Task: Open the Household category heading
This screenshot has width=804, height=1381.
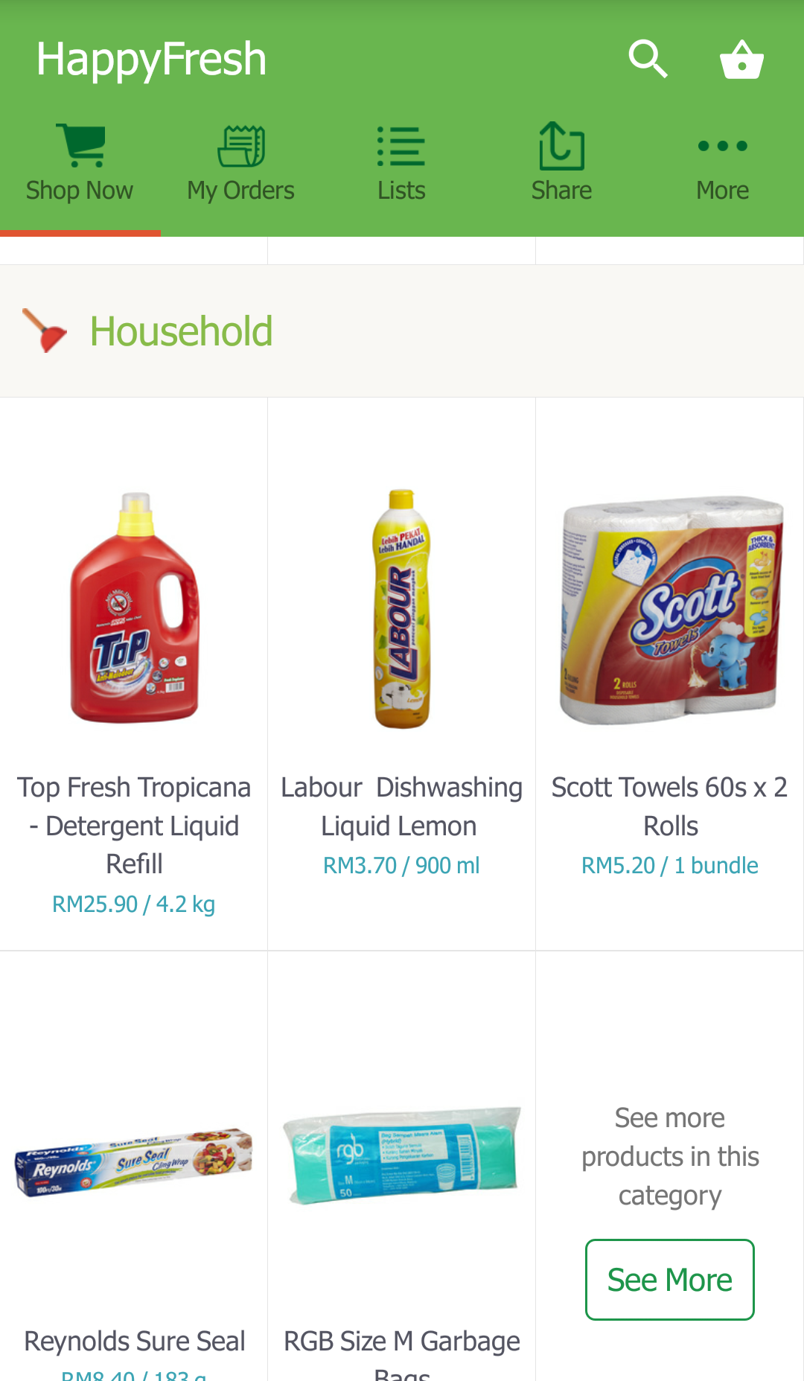Action: tap(181, 331)
